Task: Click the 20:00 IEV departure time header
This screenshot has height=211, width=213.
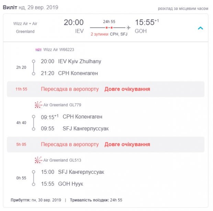Action: (74, 26)
